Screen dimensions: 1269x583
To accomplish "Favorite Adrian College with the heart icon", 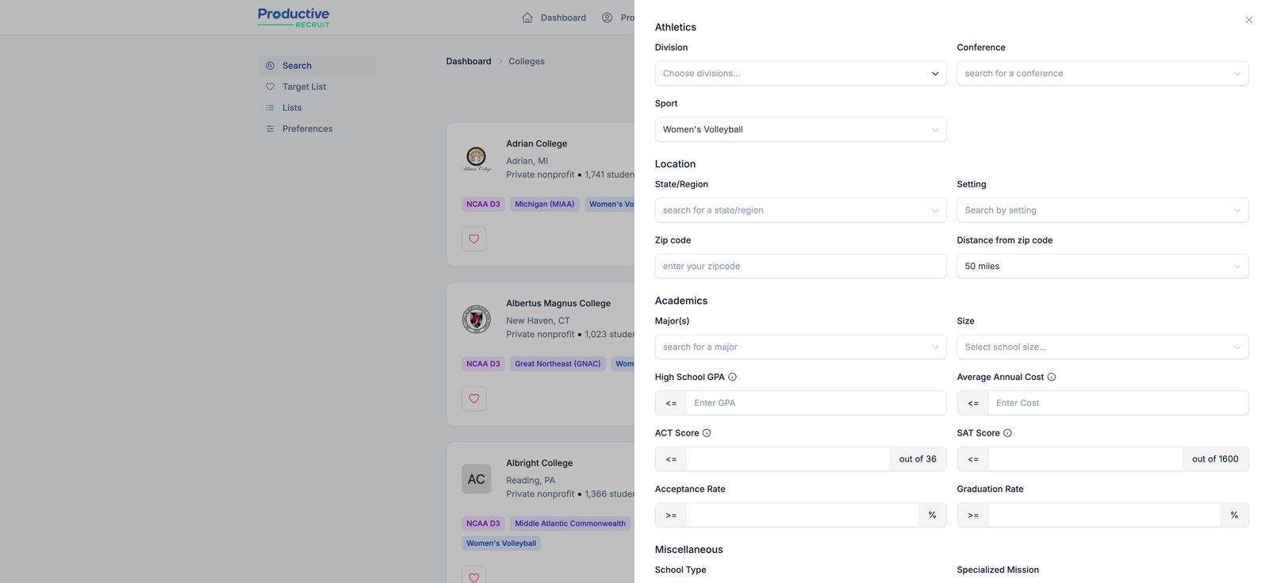I will click(474, 239).
